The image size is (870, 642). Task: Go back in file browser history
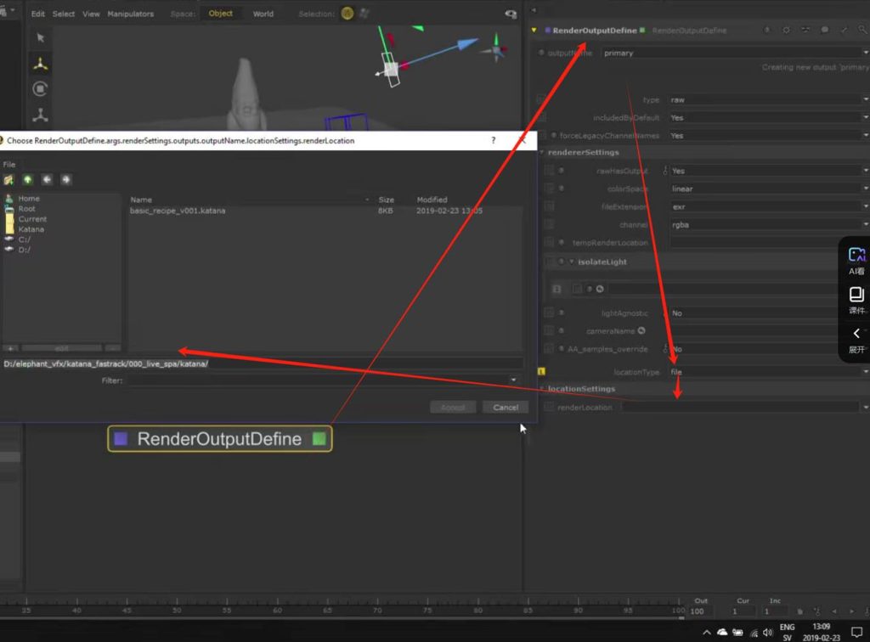pos(47,179)
